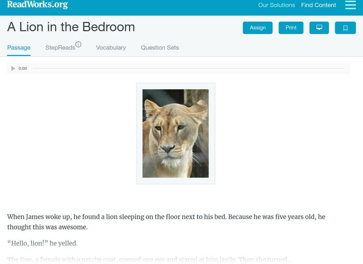Click the StepReads info icon
The width and height of the screenshot is (363, 264).
(79, 44)
